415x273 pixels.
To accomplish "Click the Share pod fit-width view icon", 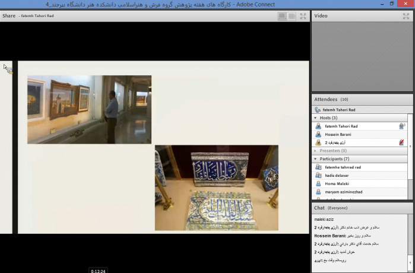I will (x=282, y=16).
